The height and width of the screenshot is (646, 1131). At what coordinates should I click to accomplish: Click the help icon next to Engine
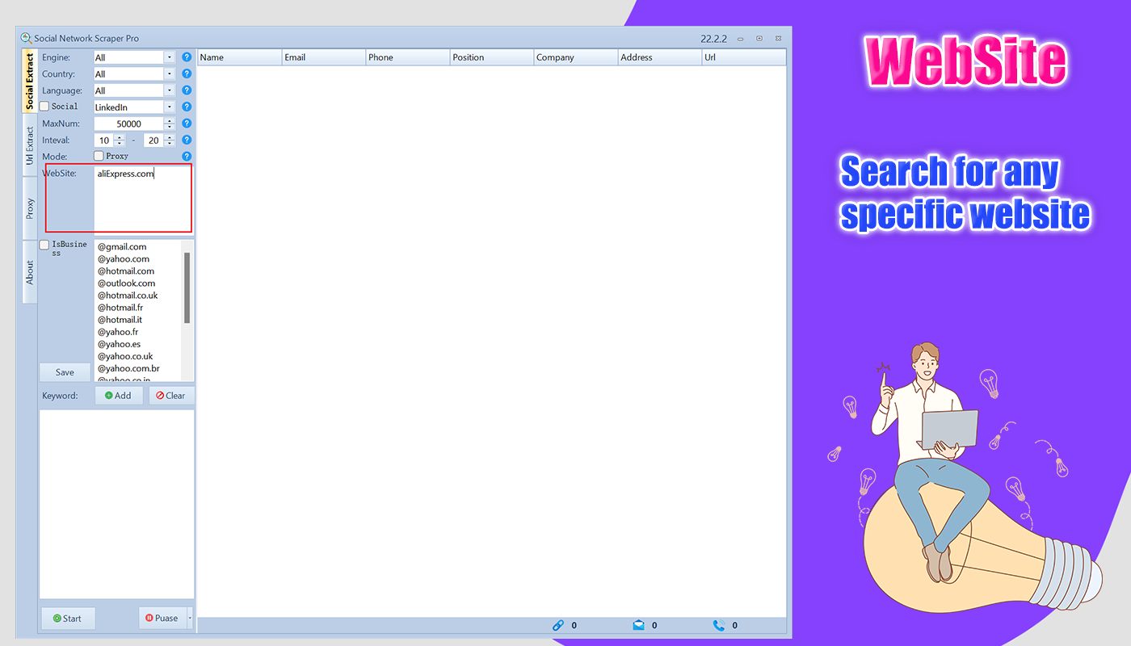click(187, 57)
